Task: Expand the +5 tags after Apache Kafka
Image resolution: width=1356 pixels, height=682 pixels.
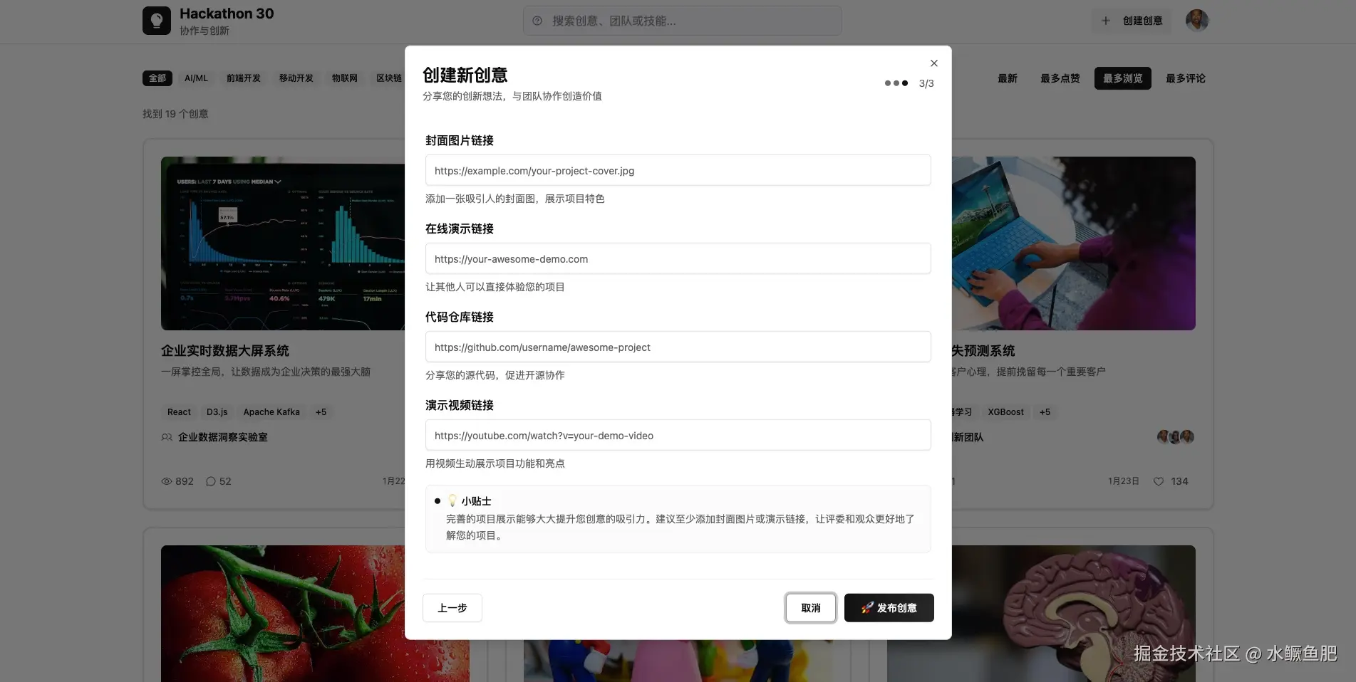Action: coord(321,411)
